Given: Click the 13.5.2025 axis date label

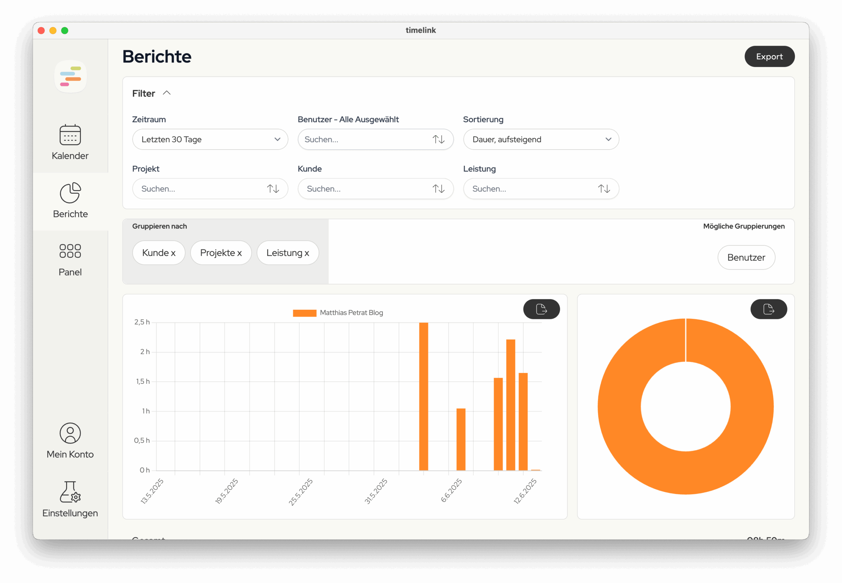Looking at the screenshot, I should pyautogui.click(x=152, y=491).
